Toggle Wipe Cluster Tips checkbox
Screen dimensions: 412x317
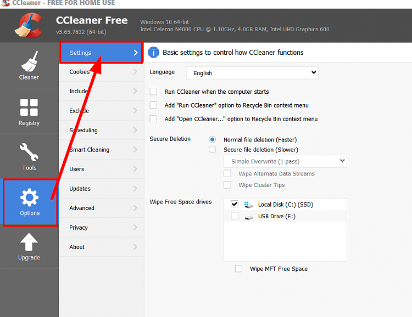tap(227, 185)
